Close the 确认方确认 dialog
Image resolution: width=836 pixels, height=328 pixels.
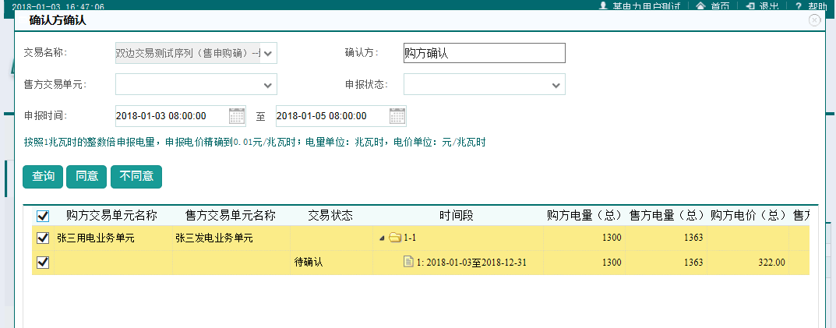tap(815, 20)
